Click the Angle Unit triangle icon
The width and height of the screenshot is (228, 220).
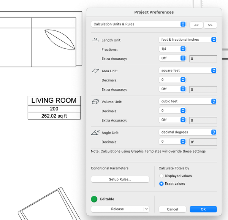[x=95, y=132]
